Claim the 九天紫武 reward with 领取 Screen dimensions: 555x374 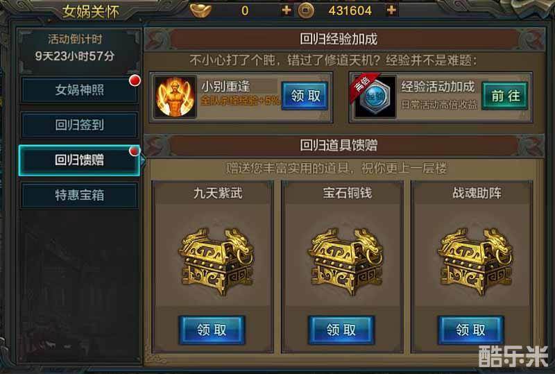[x=212, y=330]
